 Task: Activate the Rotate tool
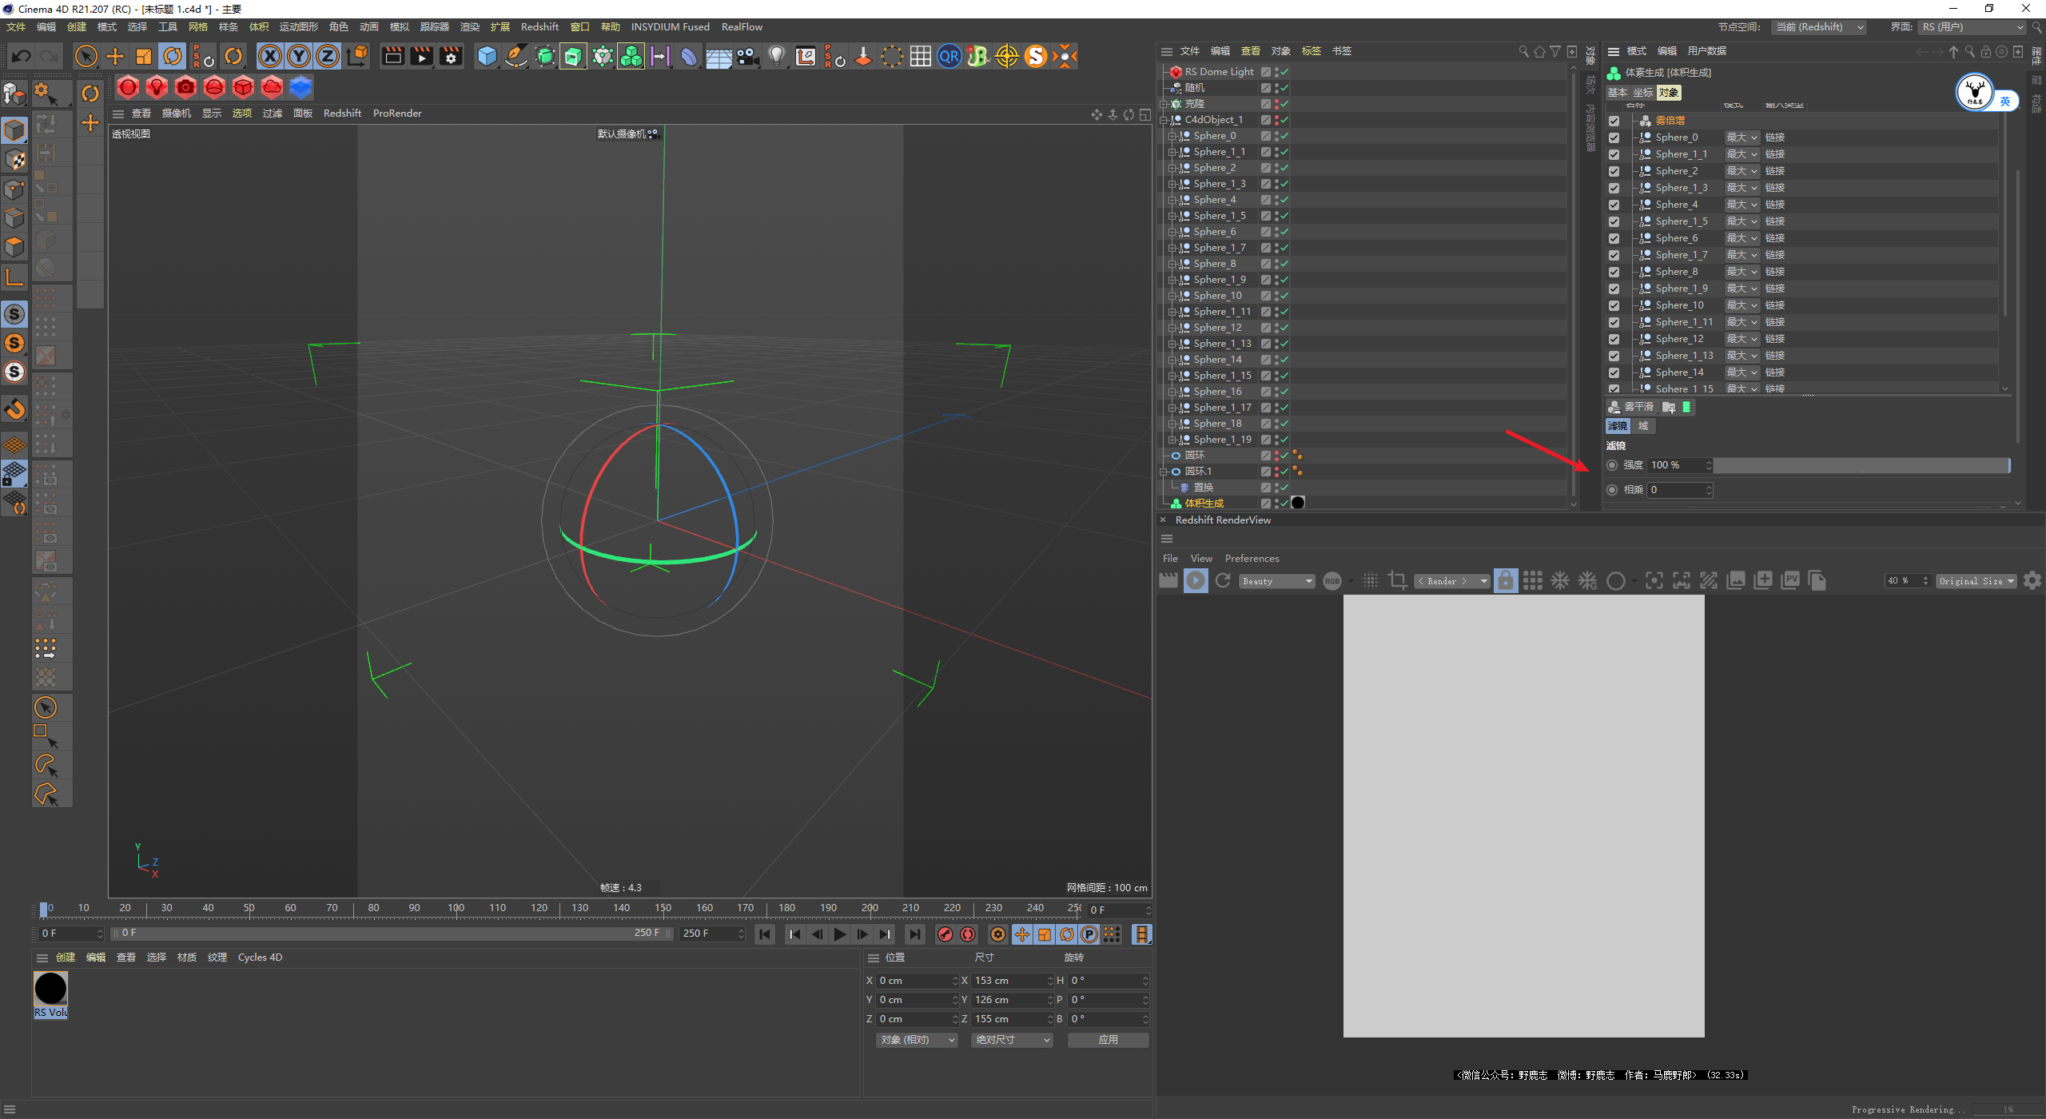coord(173,56)
